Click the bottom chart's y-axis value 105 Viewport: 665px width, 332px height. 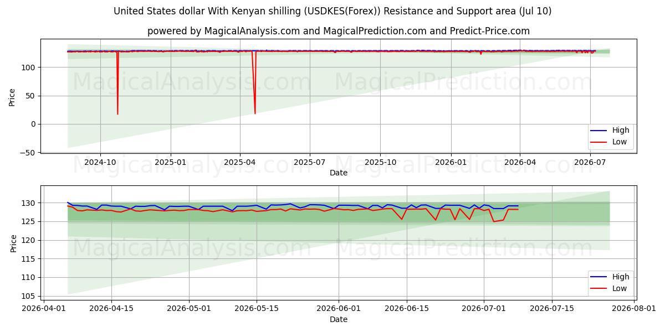(x=29, y=296)
